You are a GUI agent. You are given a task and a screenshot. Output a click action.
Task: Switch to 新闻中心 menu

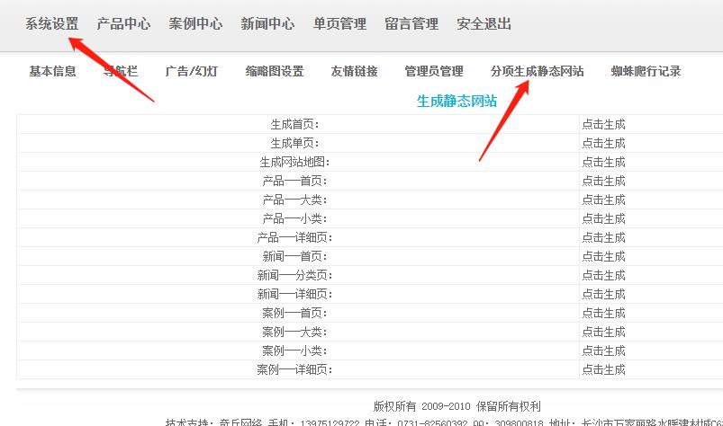click(x=267, y=24)
